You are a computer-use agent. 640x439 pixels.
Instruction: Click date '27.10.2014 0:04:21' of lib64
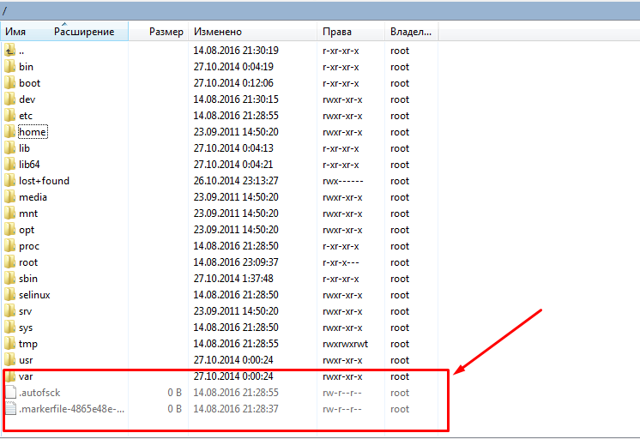tap(233, 165)
